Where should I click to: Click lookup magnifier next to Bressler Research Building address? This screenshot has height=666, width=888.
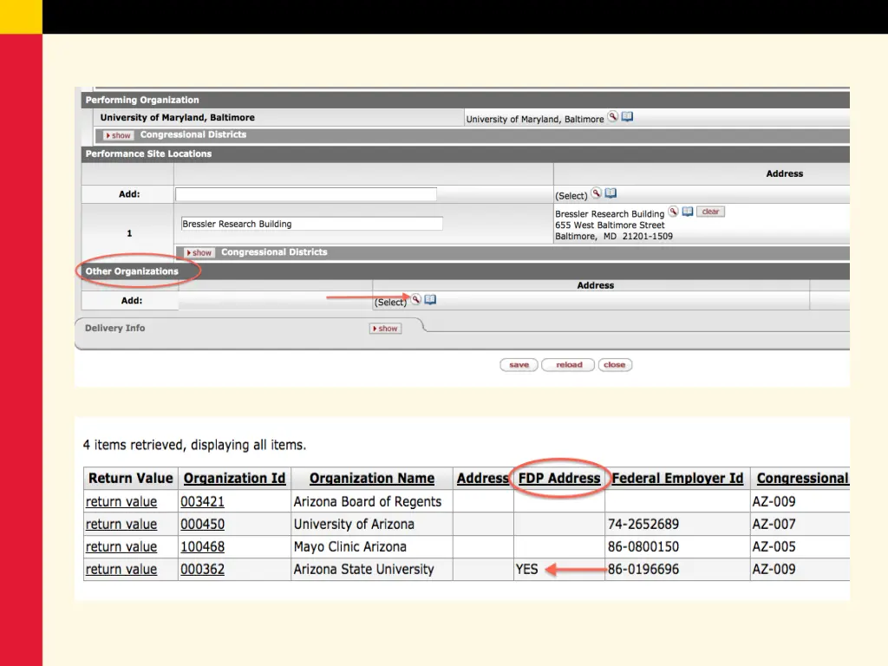click(673, 212)
